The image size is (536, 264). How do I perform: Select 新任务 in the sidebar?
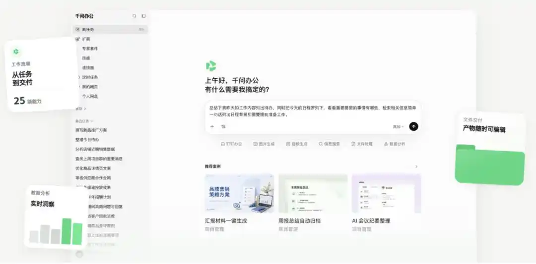pyautogui.click(x=110, y=29)
